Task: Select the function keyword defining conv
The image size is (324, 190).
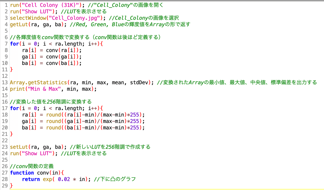Action: tap(22, 173)
